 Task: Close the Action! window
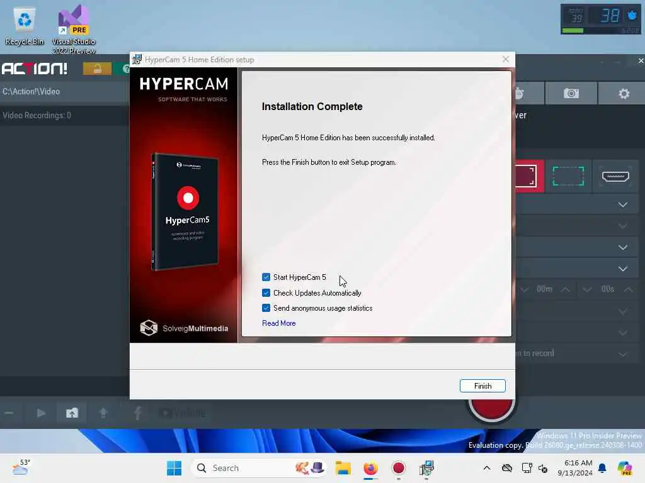(x=641, y=61)
